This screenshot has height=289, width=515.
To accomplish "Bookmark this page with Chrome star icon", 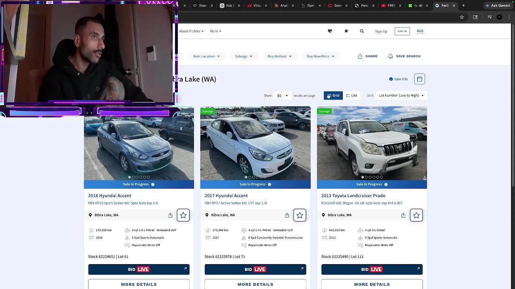I will point(462,17).
